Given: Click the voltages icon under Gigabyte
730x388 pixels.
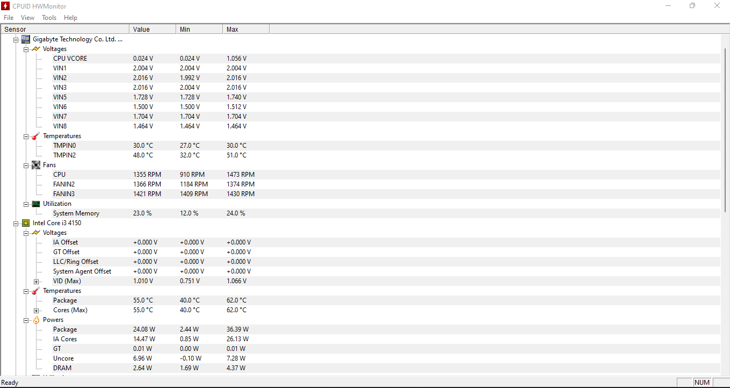Looking at the screenshot, I should tap(36, 49).
